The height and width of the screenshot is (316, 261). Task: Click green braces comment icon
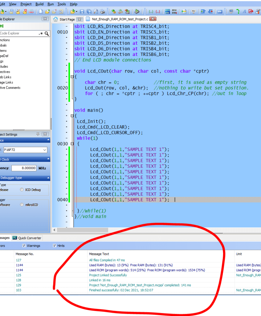tap(151, 11)
